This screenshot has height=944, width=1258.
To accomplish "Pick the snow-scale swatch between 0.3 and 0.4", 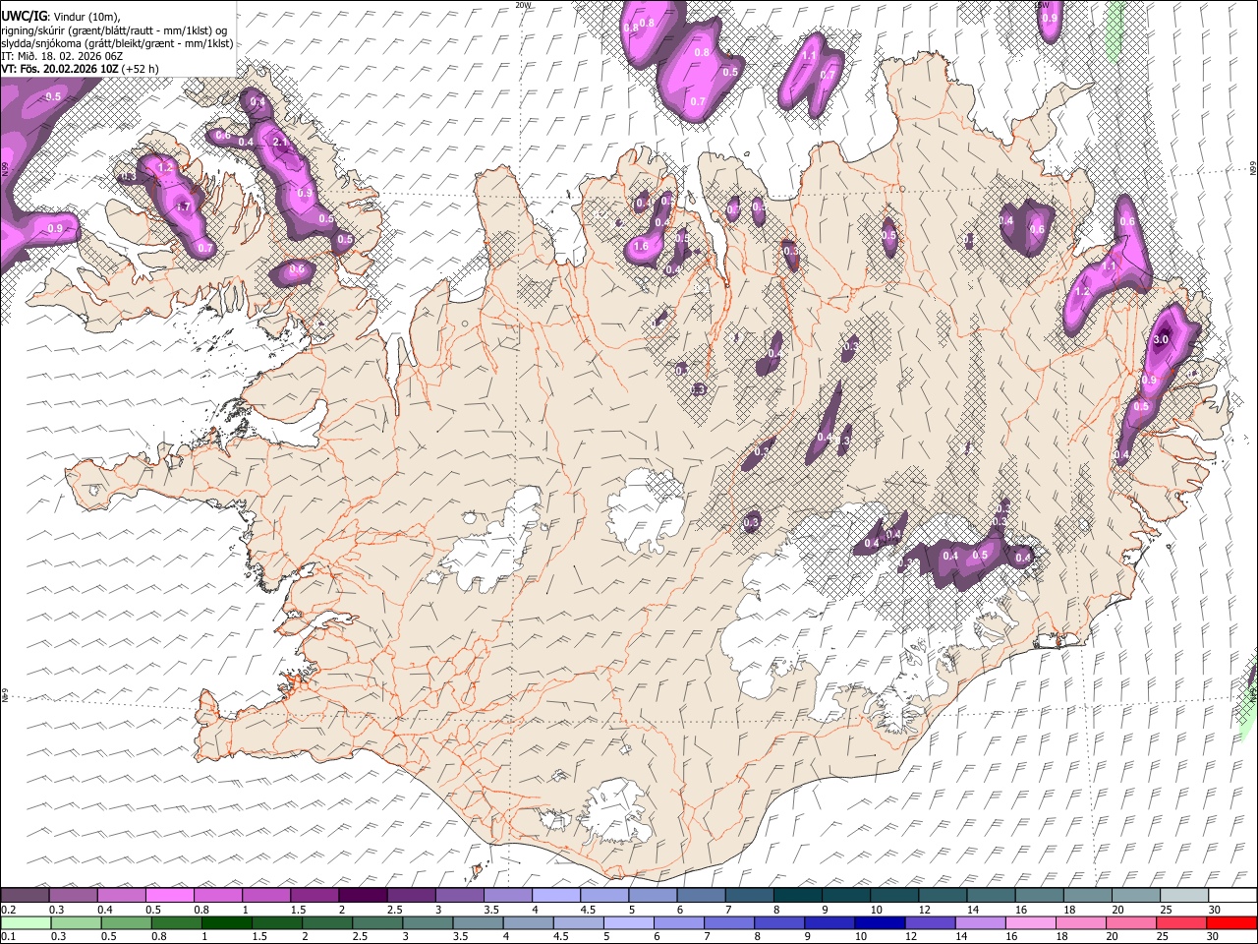I will [74, 896].
